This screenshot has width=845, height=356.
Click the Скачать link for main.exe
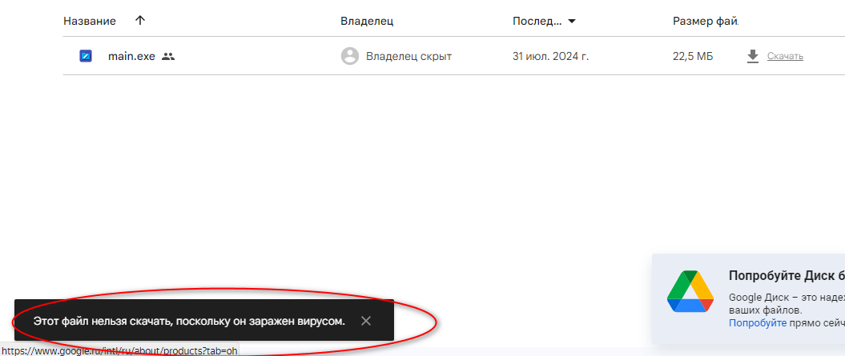[785, 56]
